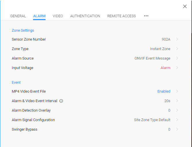Open Input Voltage chevron arrow

pos(177,68)
